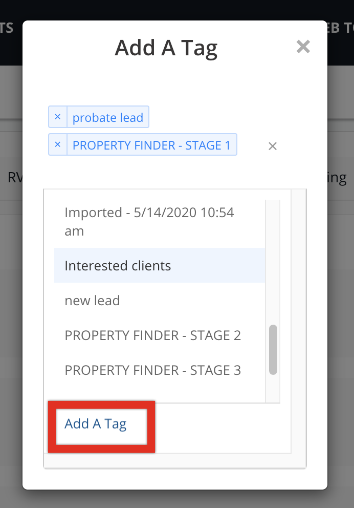Remove the PROPERTY FINDER - STAGE 1 tag
Image resolution: width=354 pixels, height=508 pixels.
click(x=57, y=145)
